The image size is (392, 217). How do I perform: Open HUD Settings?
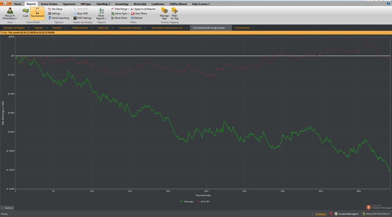click(82, 18)
